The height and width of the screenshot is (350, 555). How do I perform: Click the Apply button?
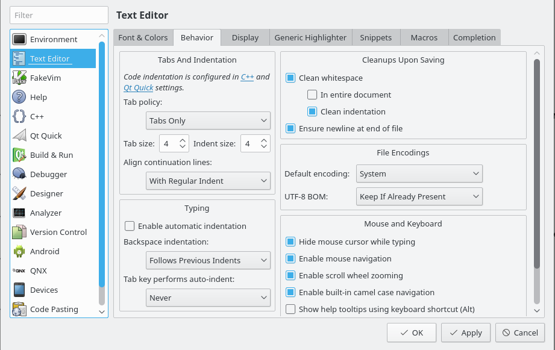click(466, 333)
